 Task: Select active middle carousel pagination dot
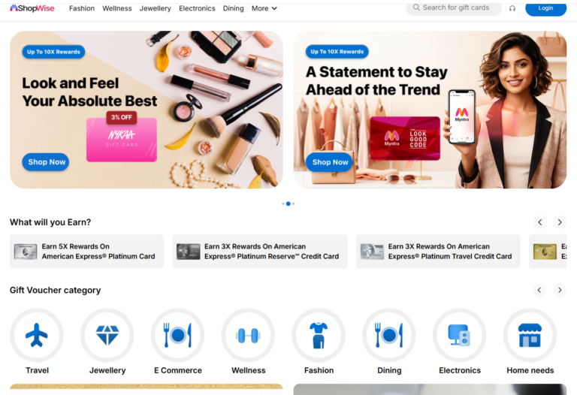(x=288, y=204)
